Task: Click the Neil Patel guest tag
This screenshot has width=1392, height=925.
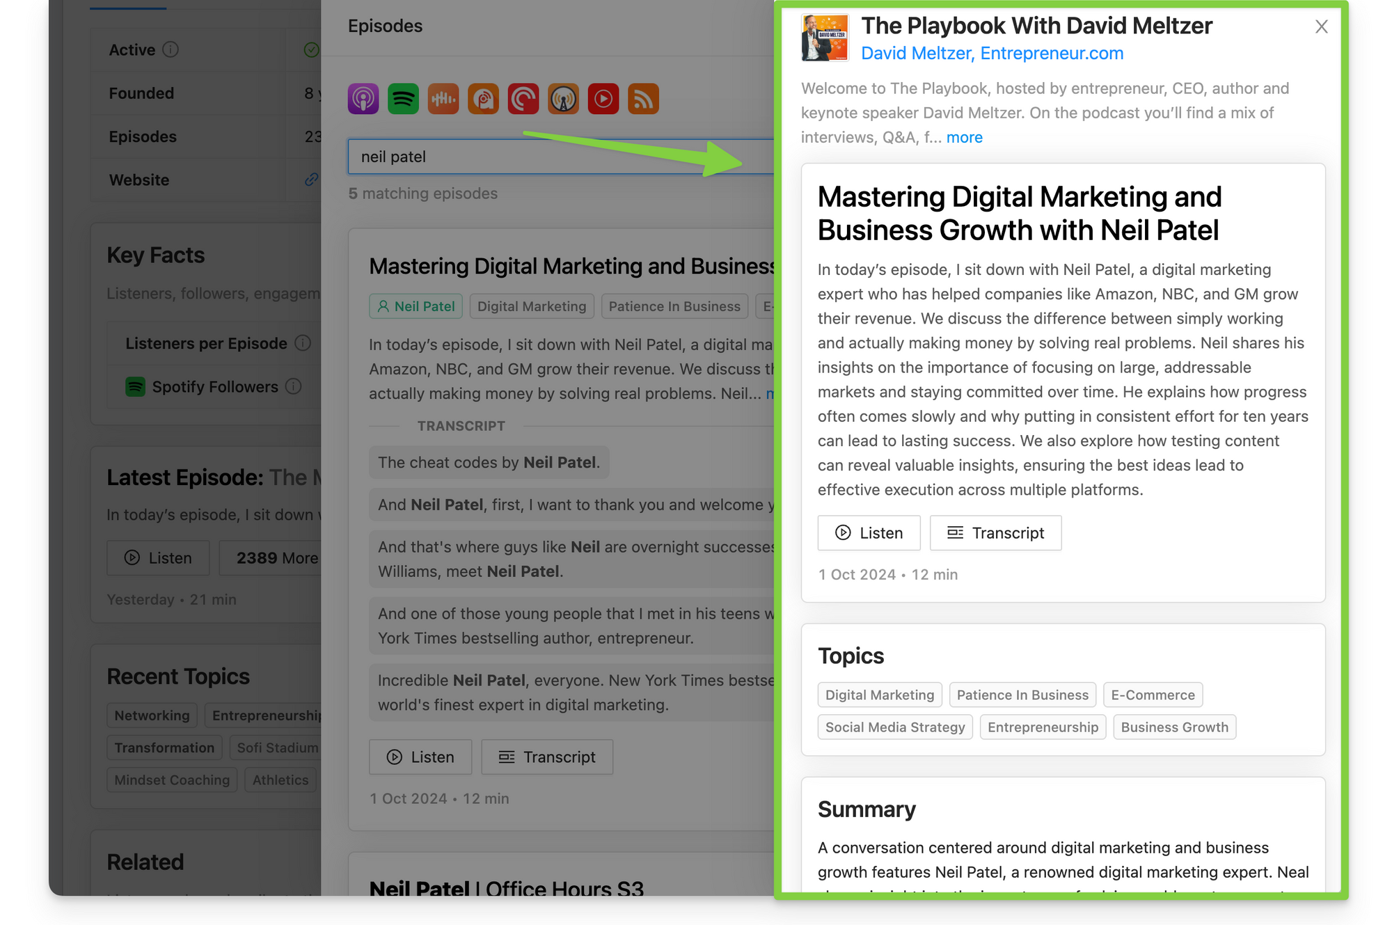Action: 416,306
